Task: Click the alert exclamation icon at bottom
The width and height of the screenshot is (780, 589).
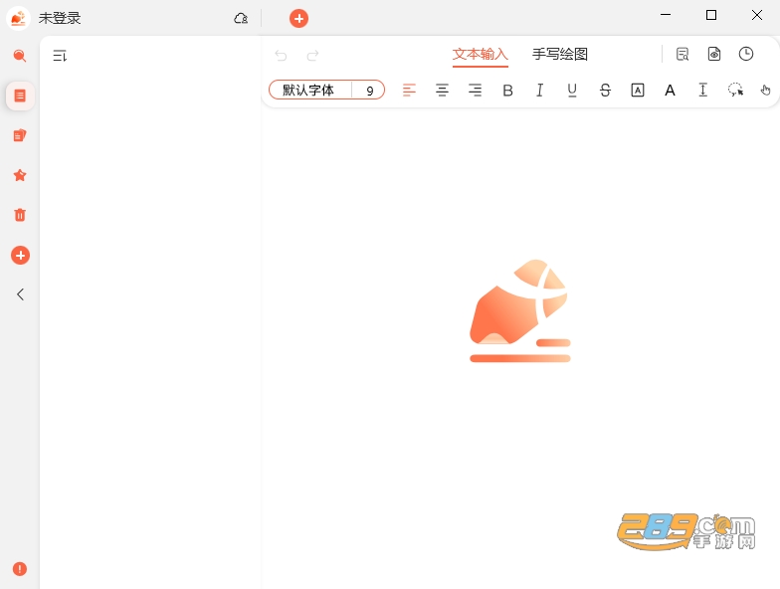Action: [20, 569]
